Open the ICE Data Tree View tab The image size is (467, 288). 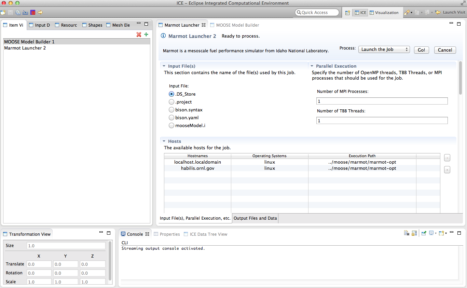[205, 234]
